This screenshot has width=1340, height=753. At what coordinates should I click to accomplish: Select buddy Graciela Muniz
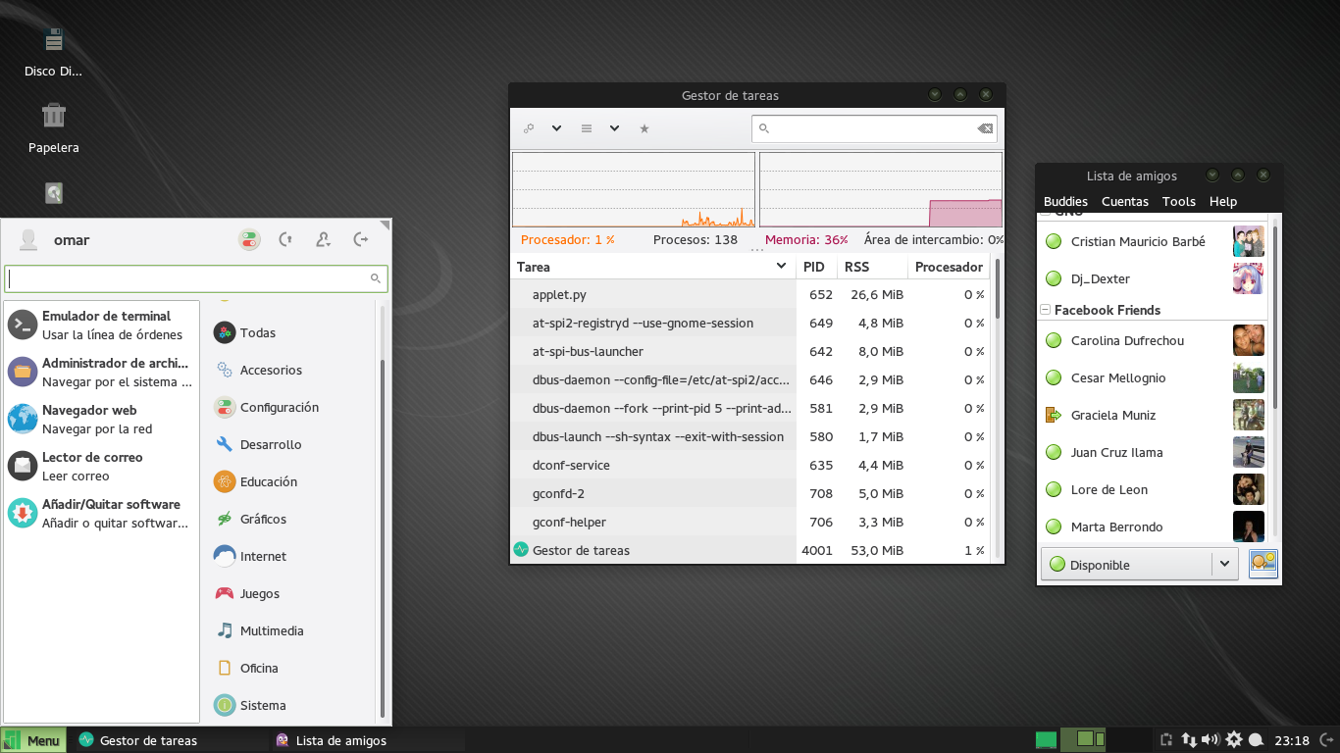pos(1154,415)
